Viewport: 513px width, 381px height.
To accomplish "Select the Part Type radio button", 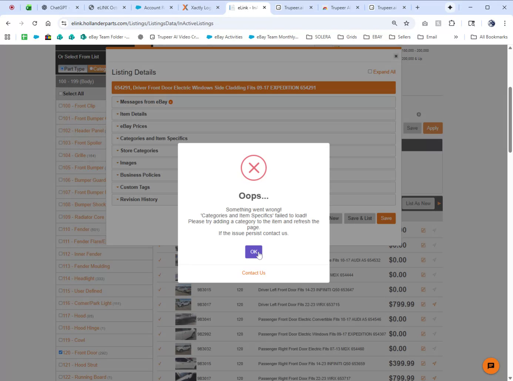I will [62, 68].
